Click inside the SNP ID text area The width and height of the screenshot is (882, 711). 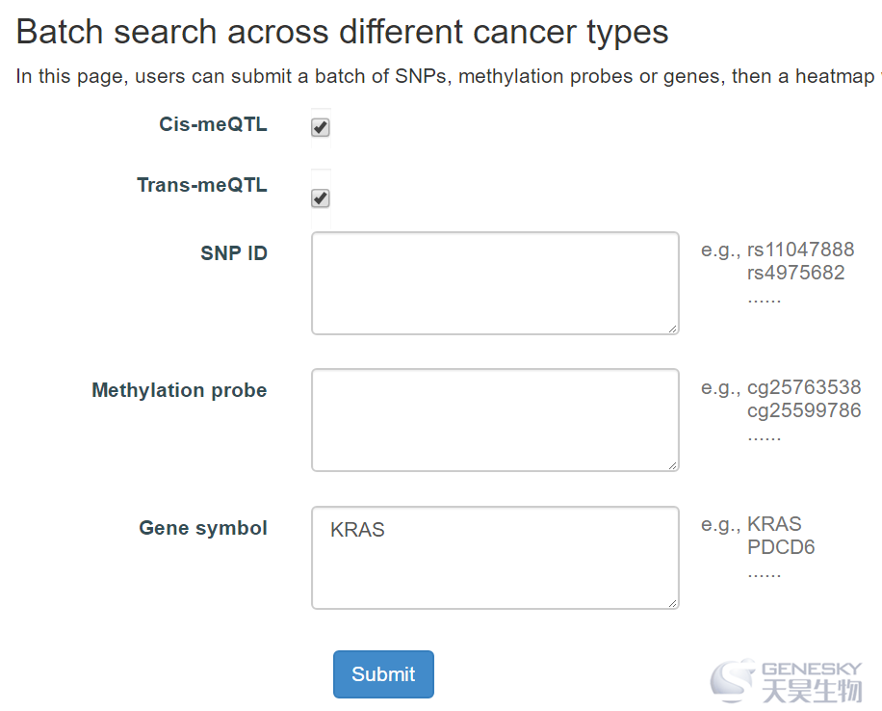495,283
